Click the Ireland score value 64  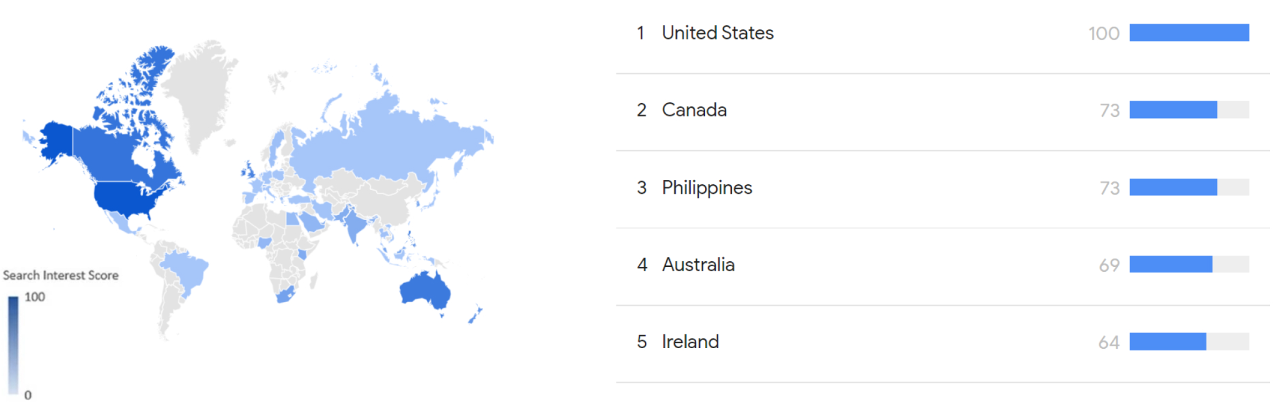[x=1109, y=342]
